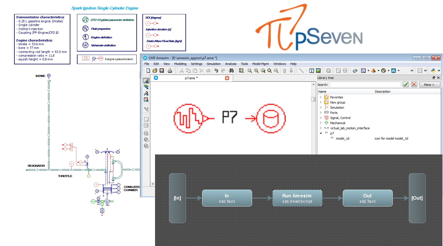Expand the Mechanical library category

(x=321, y=123)
